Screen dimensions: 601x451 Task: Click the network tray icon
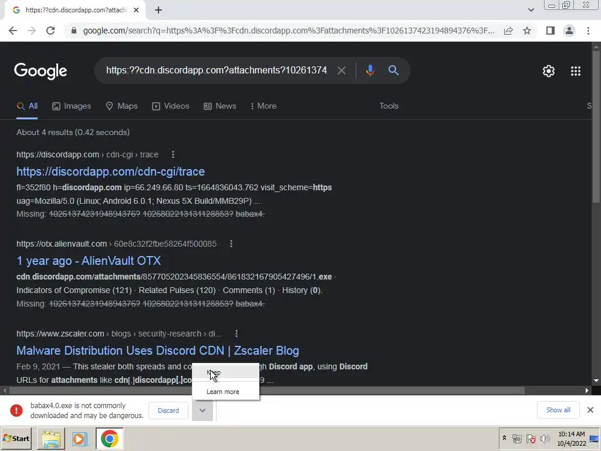pyautogui.click(x=516, y=438)
